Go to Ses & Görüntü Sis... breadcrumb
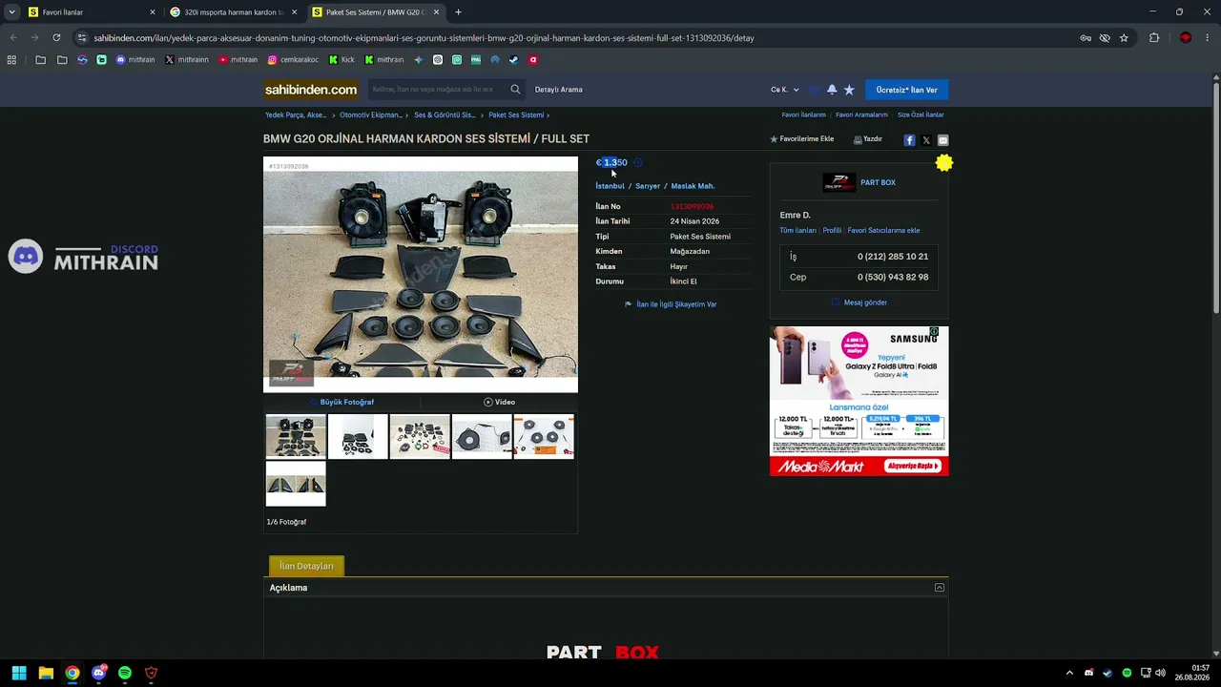 445,115
